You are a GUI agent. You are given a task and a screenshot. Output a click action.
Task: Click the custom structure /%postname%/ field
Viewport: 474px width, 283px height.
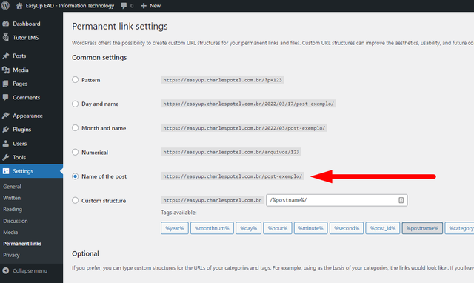[x=337, y=200]
